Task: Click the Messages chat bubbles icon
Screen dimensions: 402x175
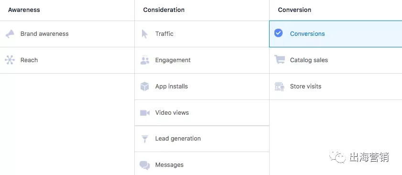Action: [x=145, y=165]
